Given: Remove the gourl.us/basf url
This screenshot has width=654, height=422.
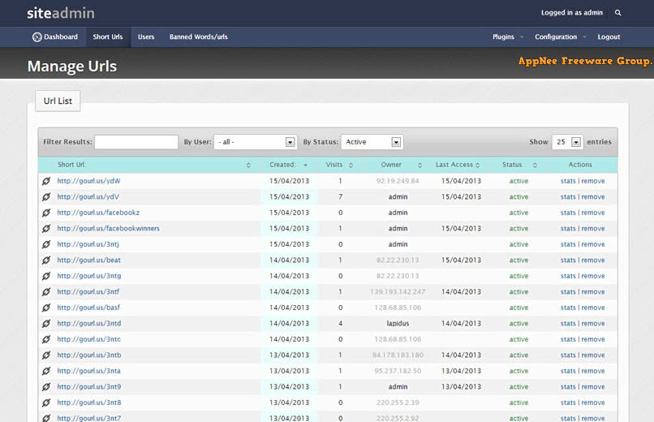Looking at the screenshot, I should pyautogui.click(x=593, y=308).
